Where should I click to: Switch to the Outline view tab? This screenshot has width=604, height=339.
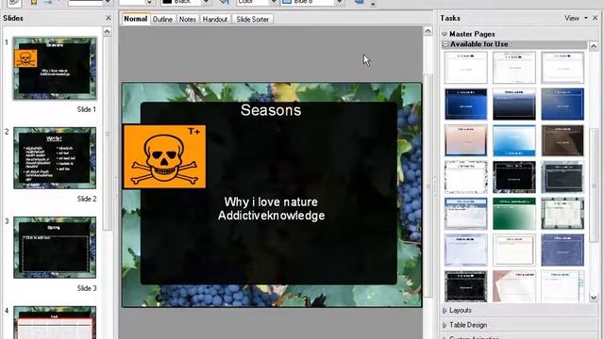point(162,19)
